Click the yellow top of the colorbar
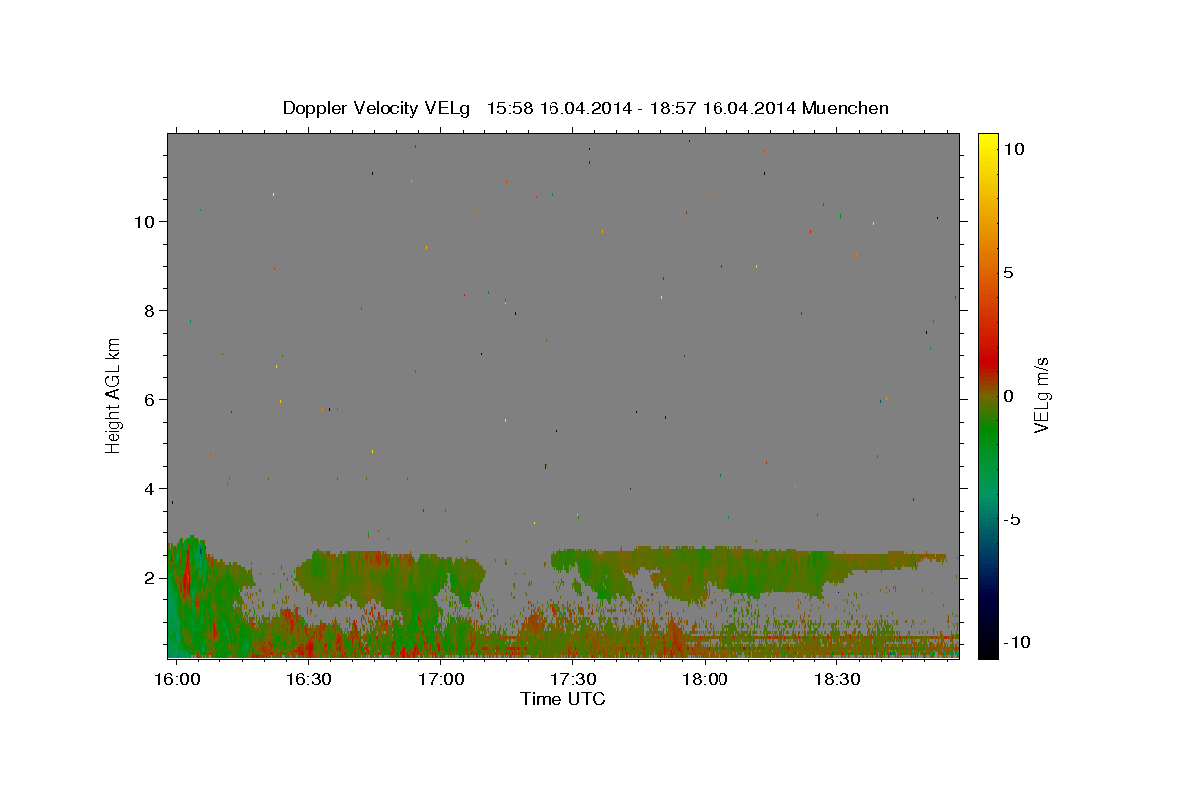Screen dimensions: 1186x790 tap(988, 143)
